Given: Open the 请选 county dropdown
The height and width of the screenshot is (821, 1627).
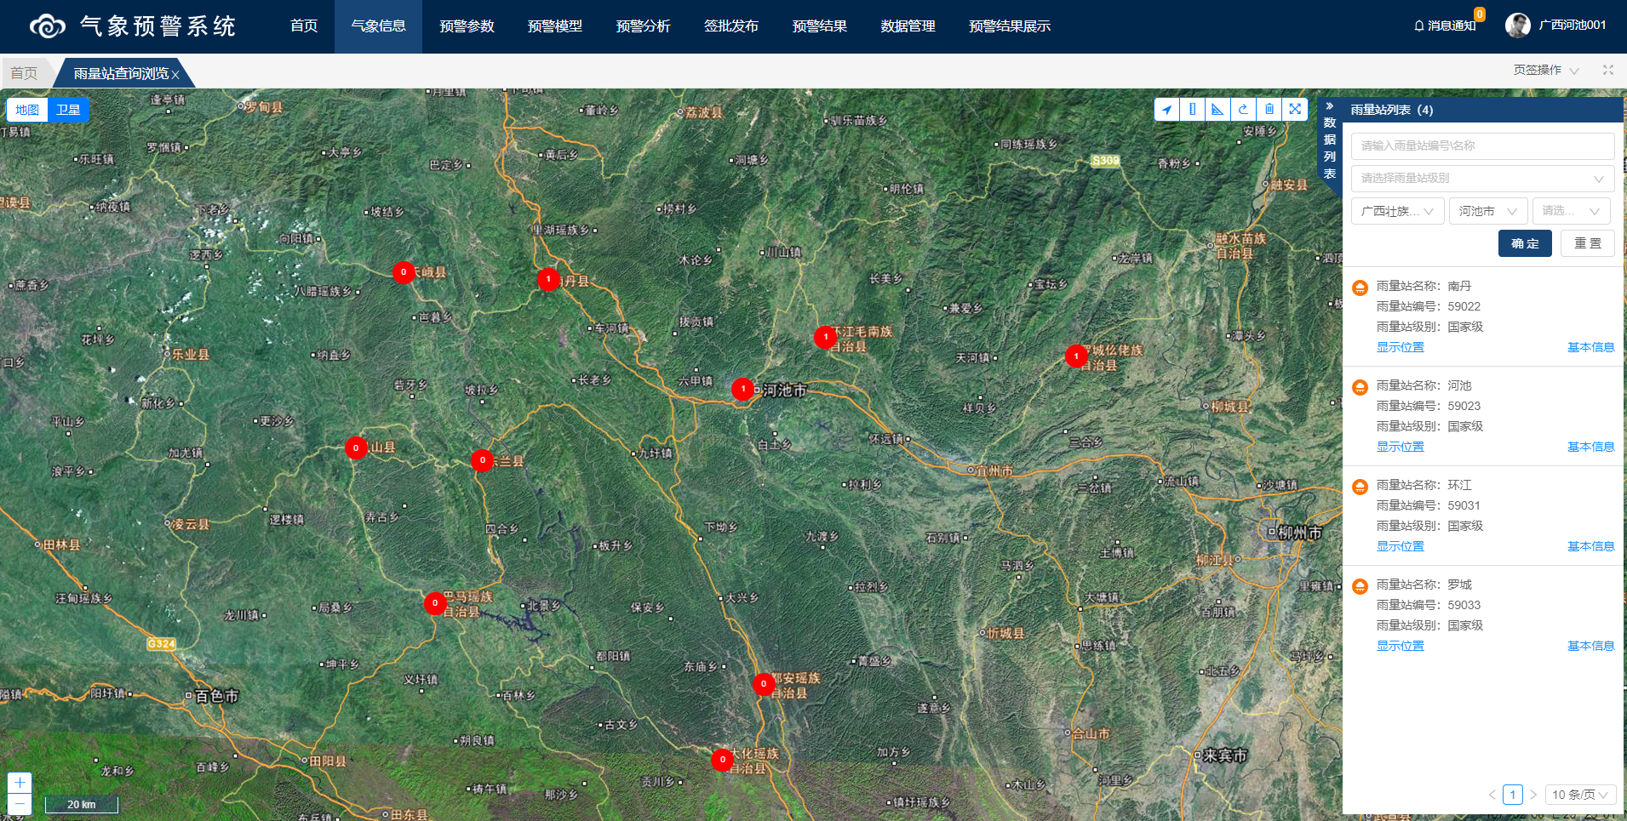Looking at the screenshot, I should 1571,211.
